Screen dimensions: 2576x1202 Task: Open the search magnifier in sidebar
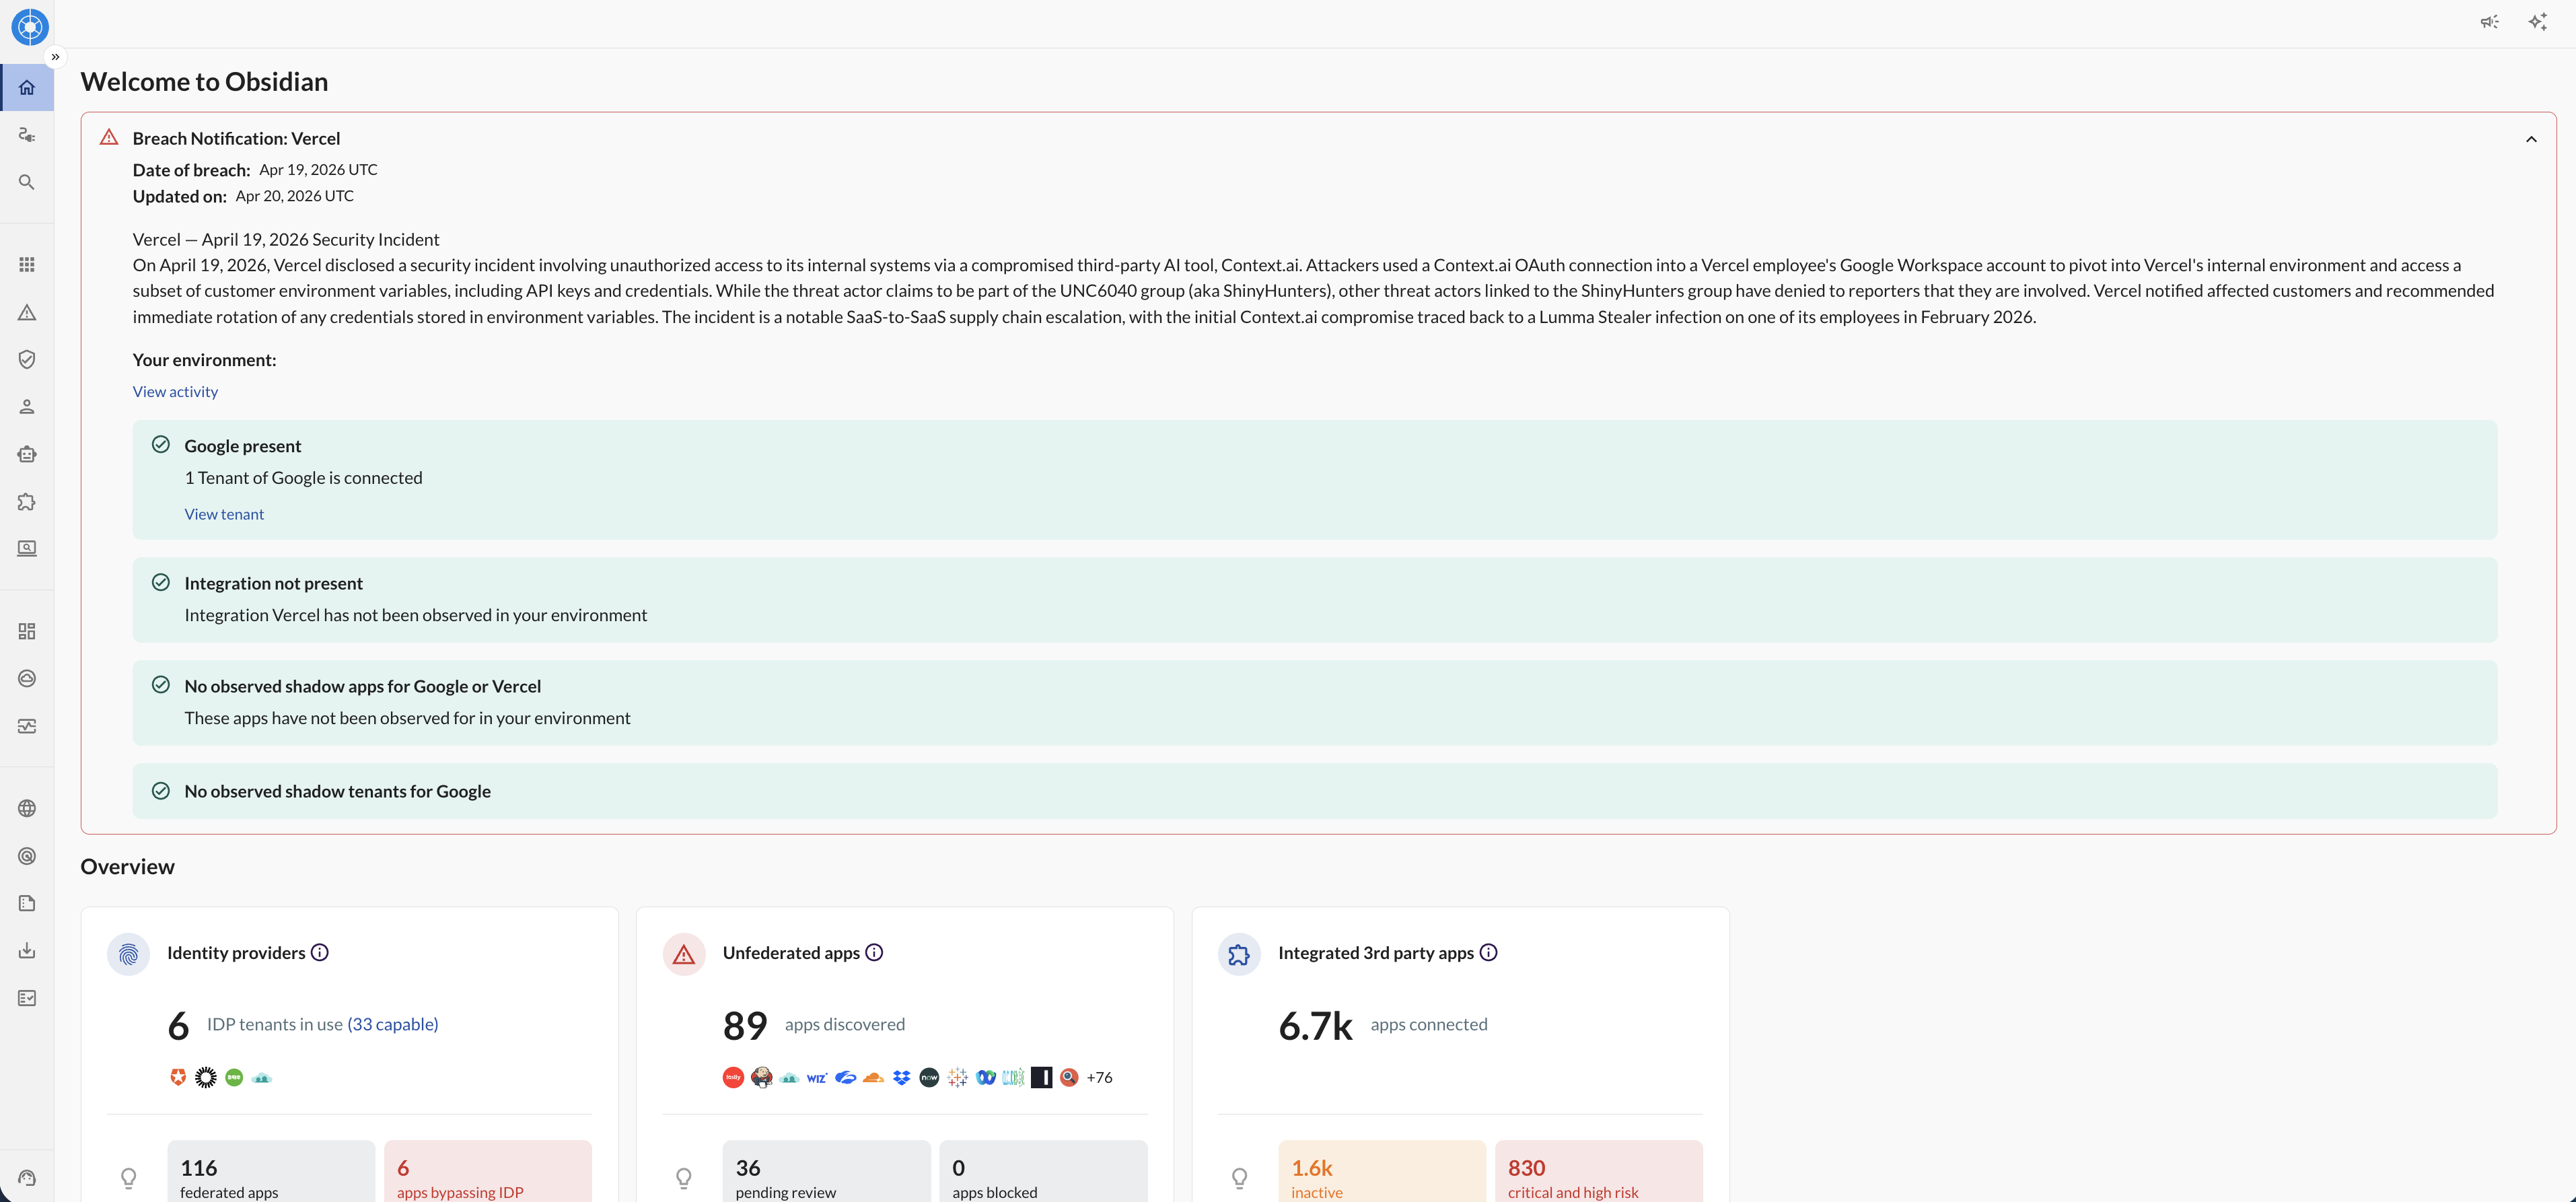[27, 182]
